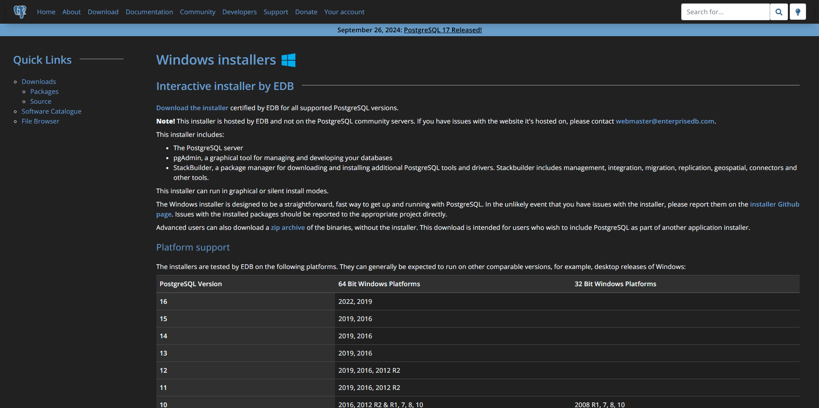This screenshot has height=408, width=819.
Task: Click version 16 table cell
Action: point(245,302)
